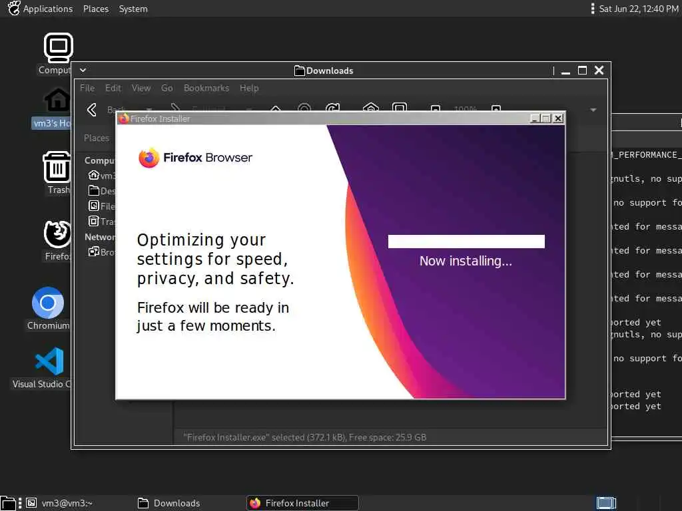Open the Places sidebar selector dropdown

(97, 138)
